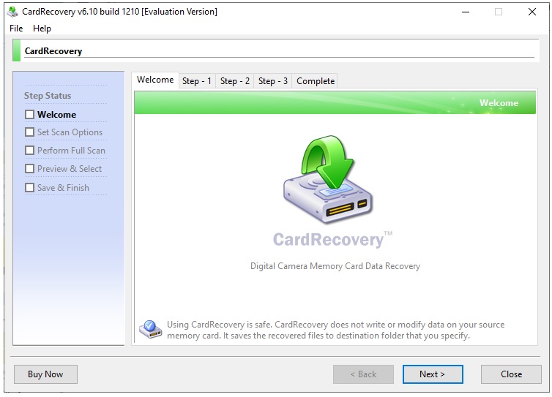
Task: Toggle the Save & Finish checkbox
Action: click(29, 188)
